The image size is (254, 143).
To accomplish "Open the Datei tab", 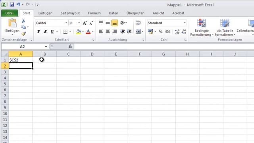I will [x=10, y=13].
